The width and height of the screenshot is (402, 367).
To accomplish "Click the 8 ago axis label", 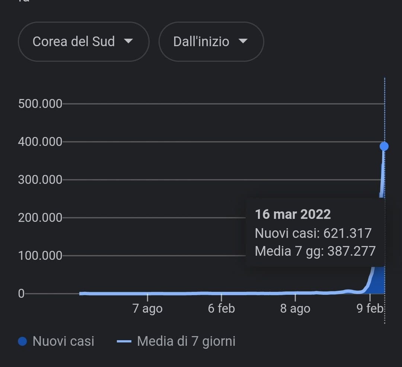I will point(295,309).
